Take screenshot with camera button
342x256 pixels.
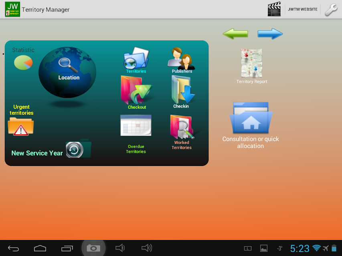tap(93, 248)
